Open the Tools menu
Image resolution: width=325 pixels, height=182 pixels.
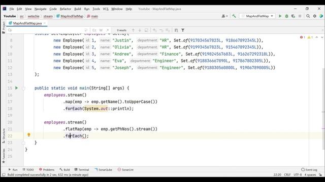[96, 9]
